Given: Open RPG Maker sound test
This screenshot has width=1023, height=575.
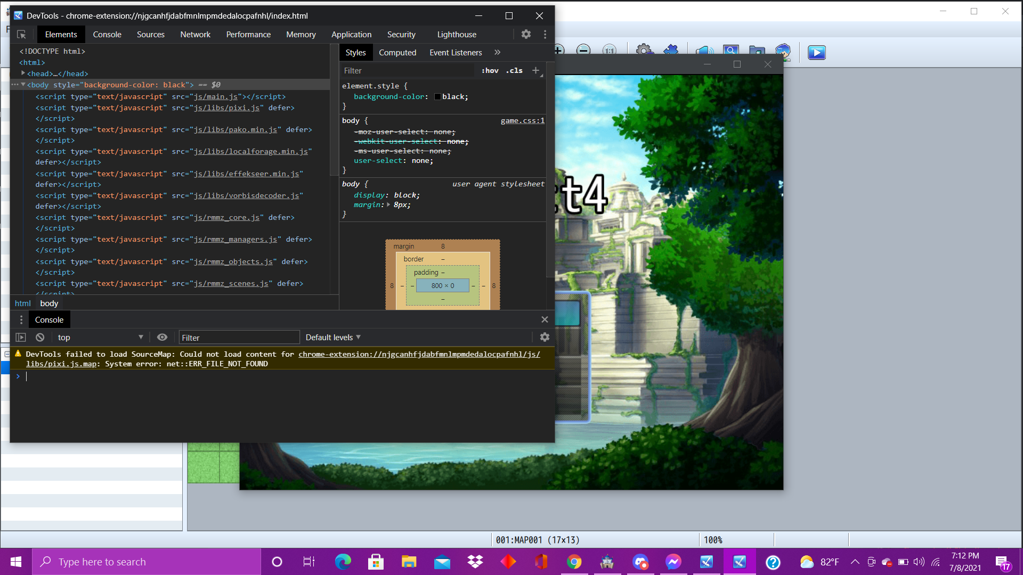Looking at the screenshot, I should [704, 52].
